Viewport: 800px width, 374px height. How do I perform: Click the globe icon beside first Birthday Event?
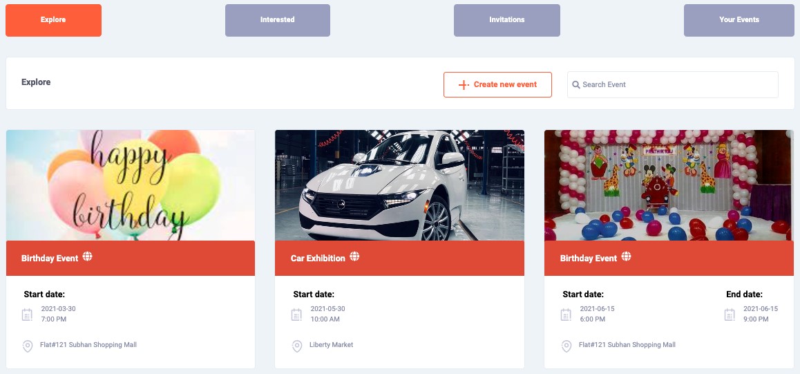tap(87, 256)
